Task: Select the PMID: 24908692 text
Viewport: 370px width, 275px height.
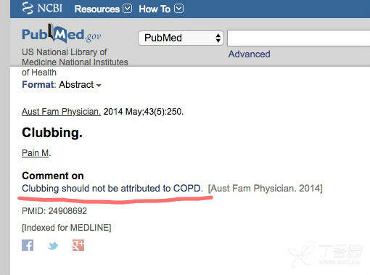Action: pos(54,211)
